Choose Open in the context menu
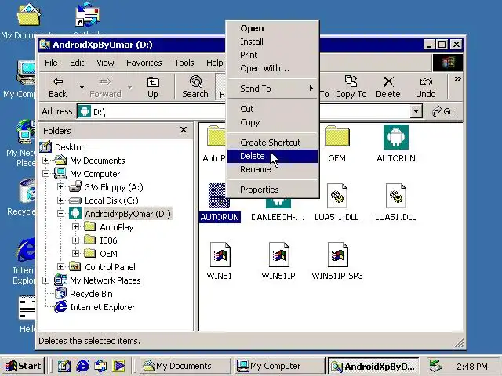Image resolution: width=502 pixels, height=376 pixels. click(272, 28)
